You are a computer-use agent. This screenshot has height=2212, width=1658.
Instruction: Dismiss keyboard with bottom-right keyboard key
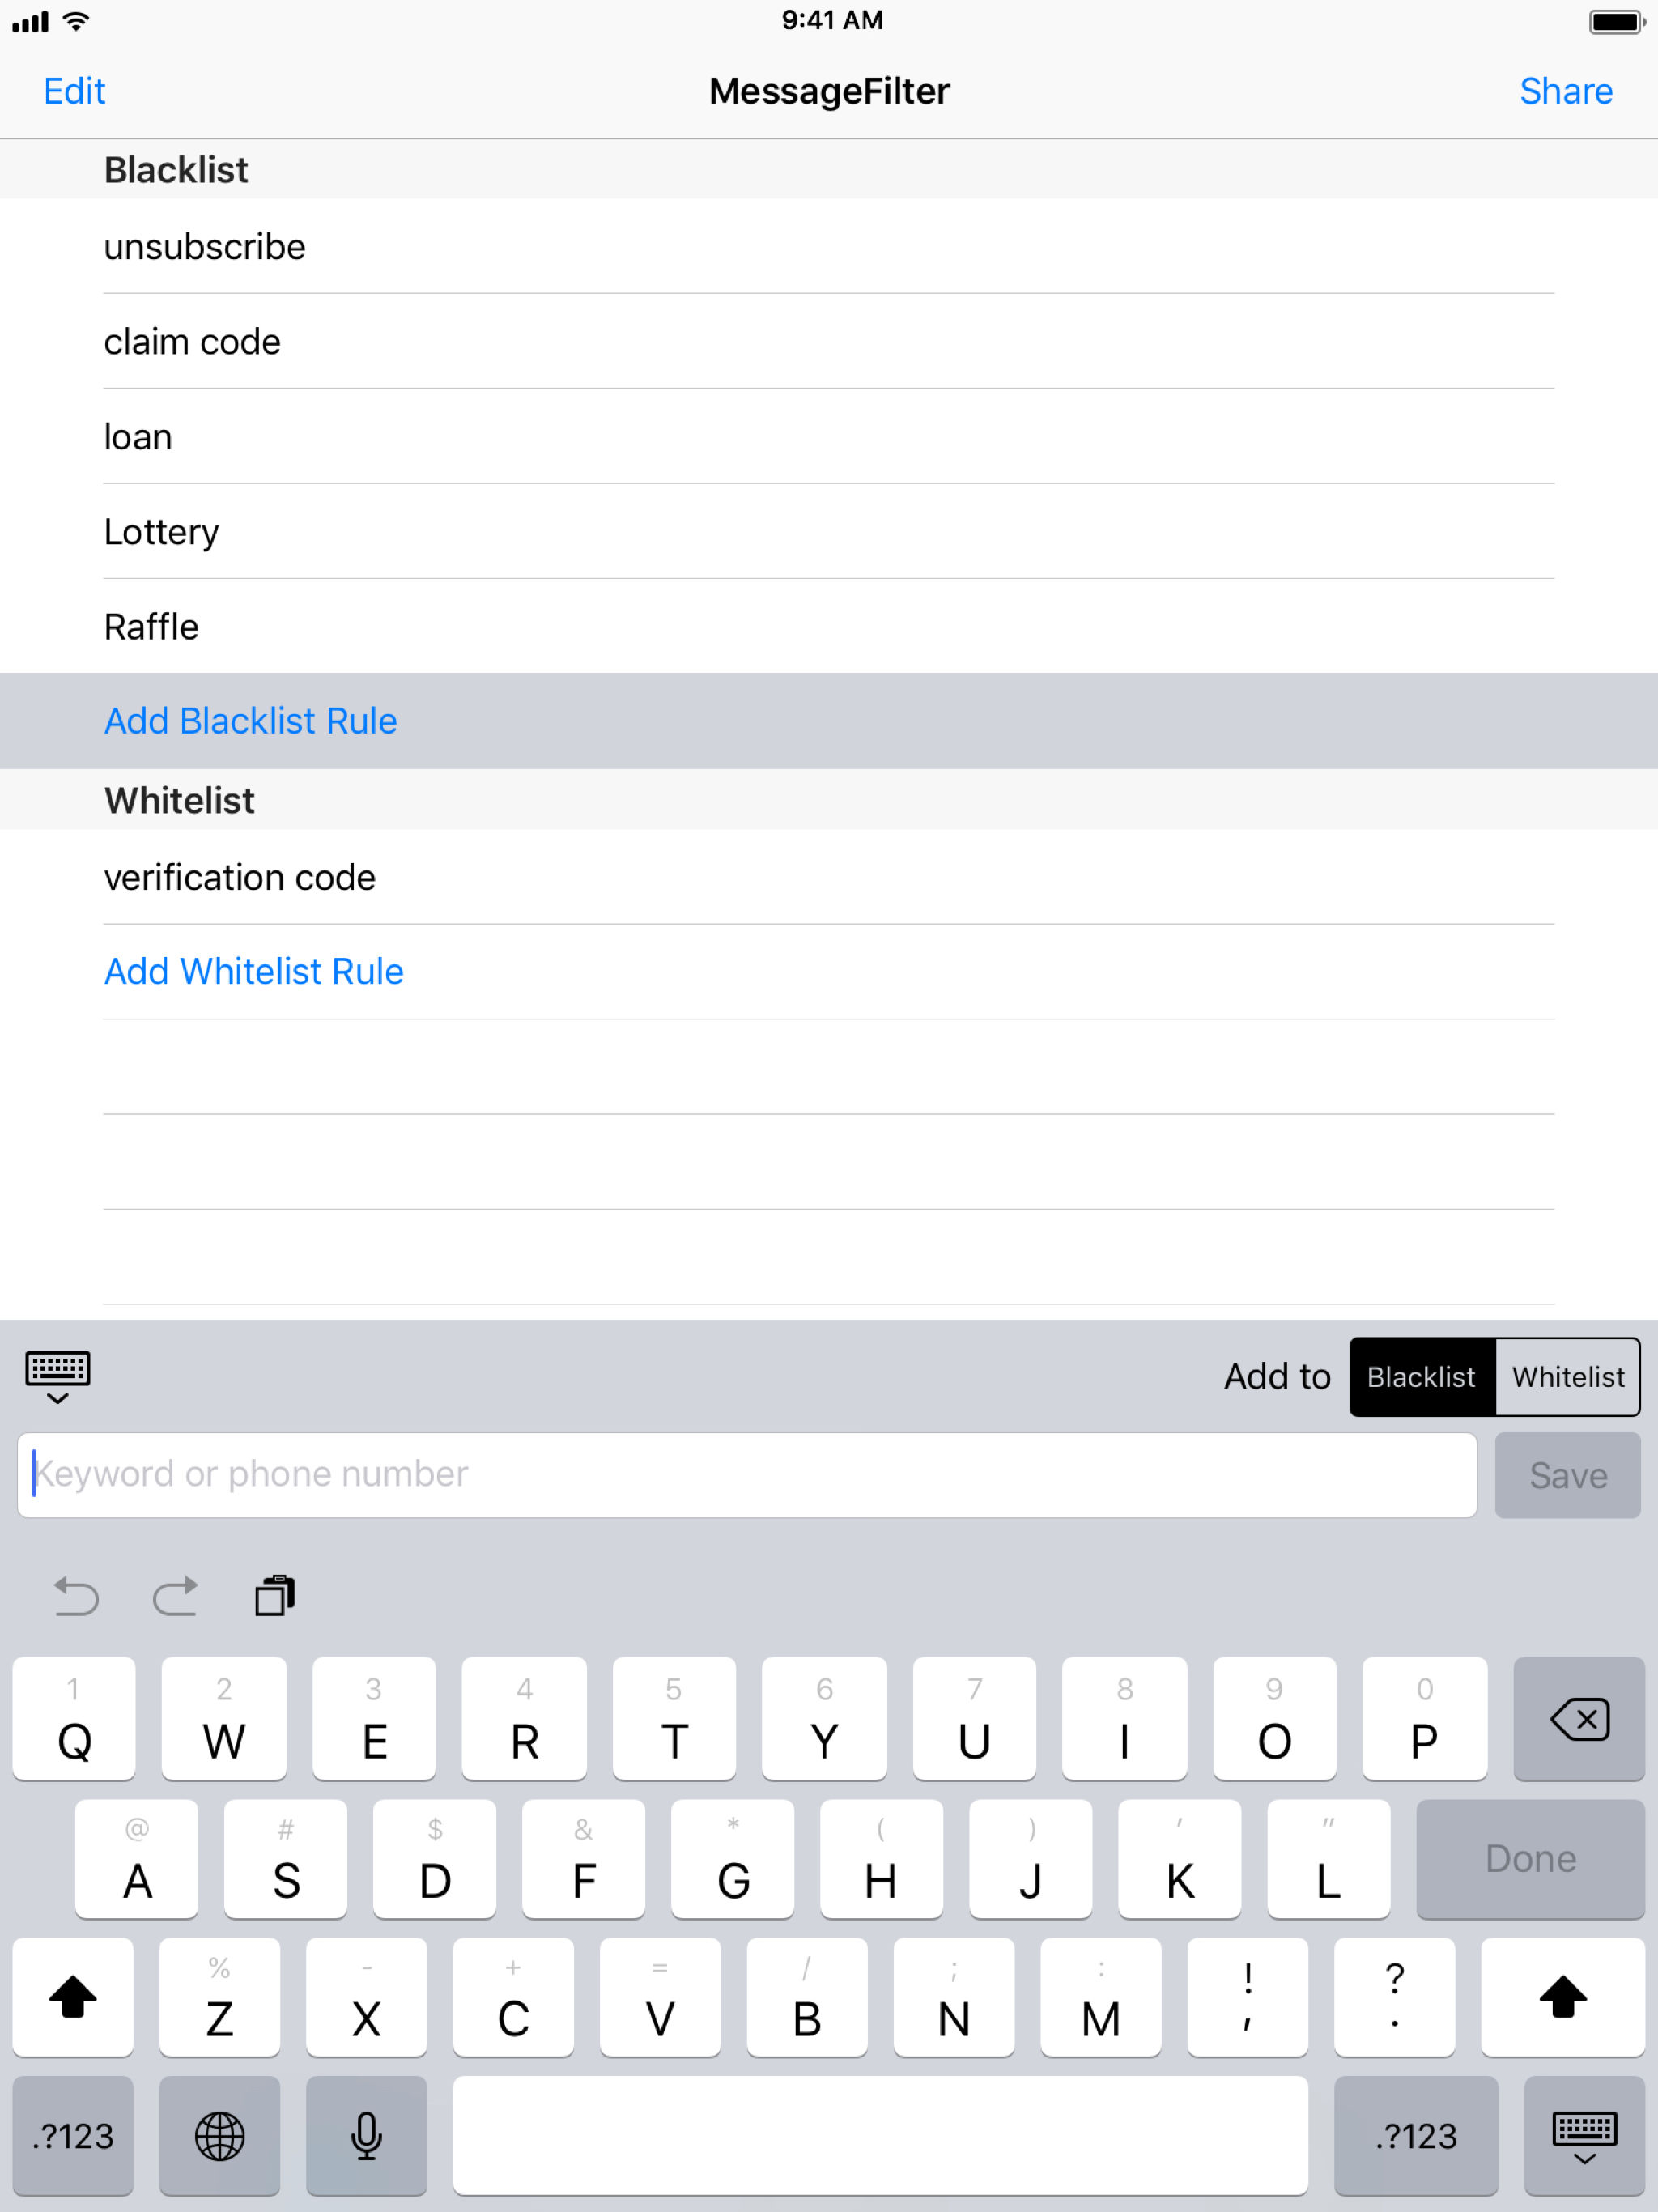[x=1584, y=2136]
